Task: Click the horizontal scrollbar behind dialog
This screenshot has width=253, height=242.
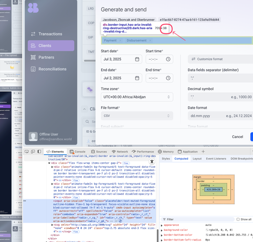Action: pos(90,60)
